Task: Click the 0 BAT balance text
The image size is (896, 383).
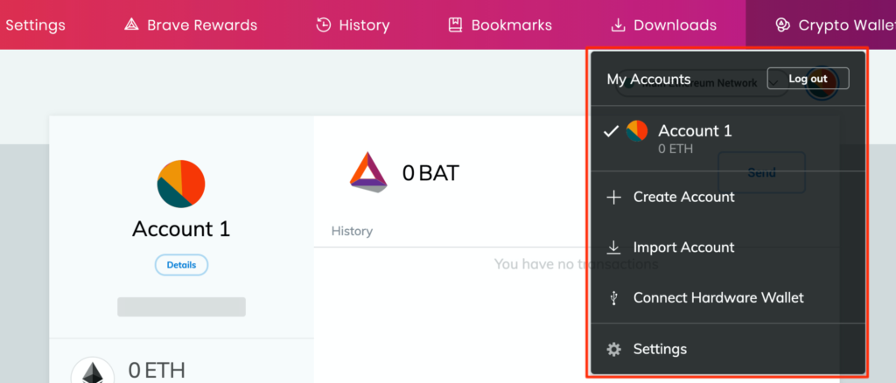Action: point(430,172)
